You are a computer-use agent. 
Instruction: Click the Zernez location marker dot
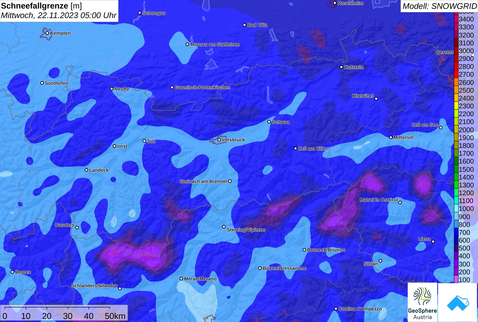point(13,272)
